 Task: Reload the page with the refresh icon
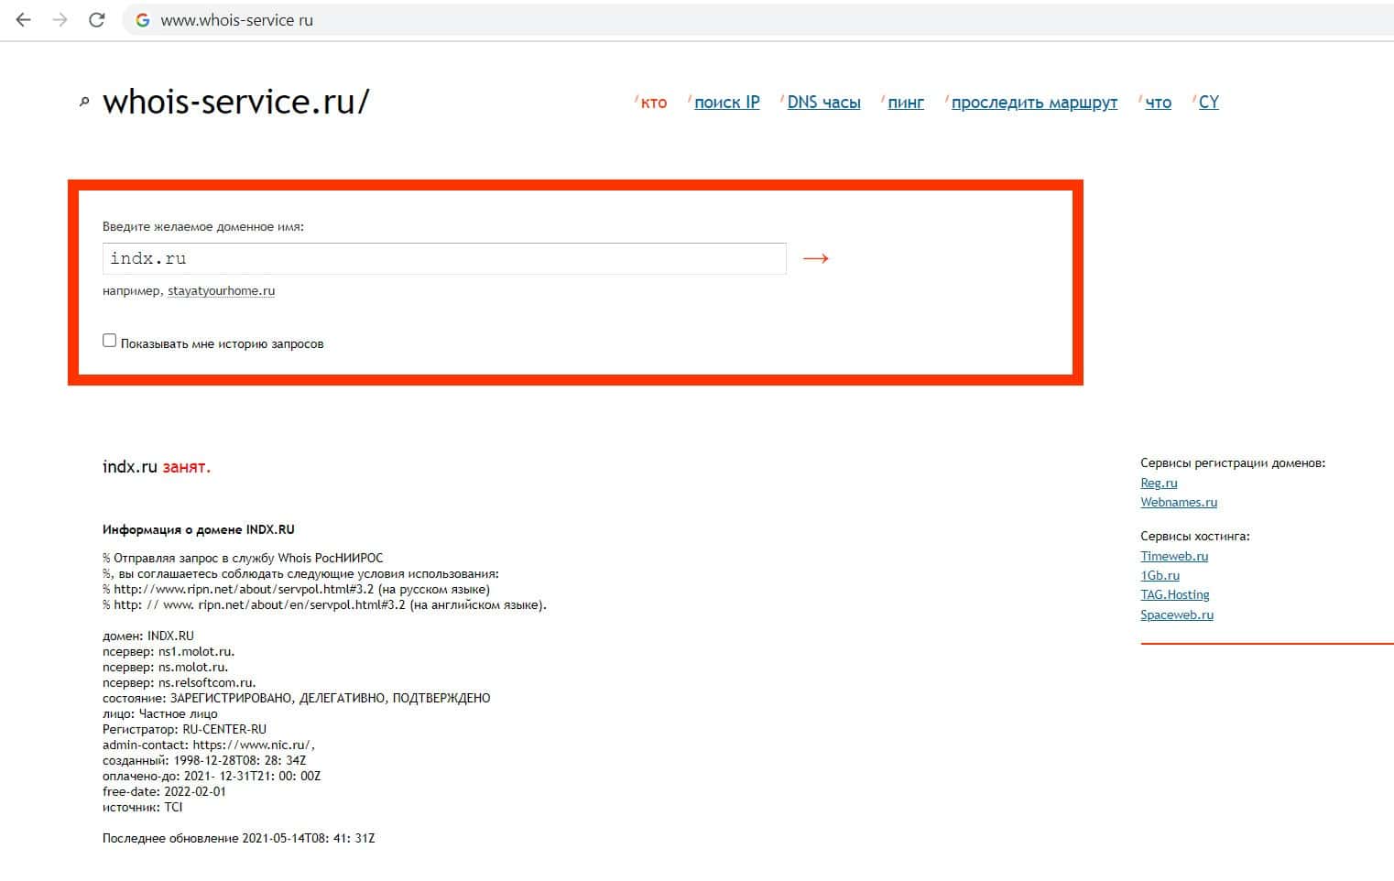click(97, 20)
